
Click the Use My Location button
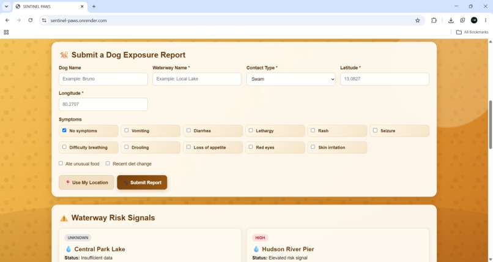pyautogui.click(x=86, y=182)
